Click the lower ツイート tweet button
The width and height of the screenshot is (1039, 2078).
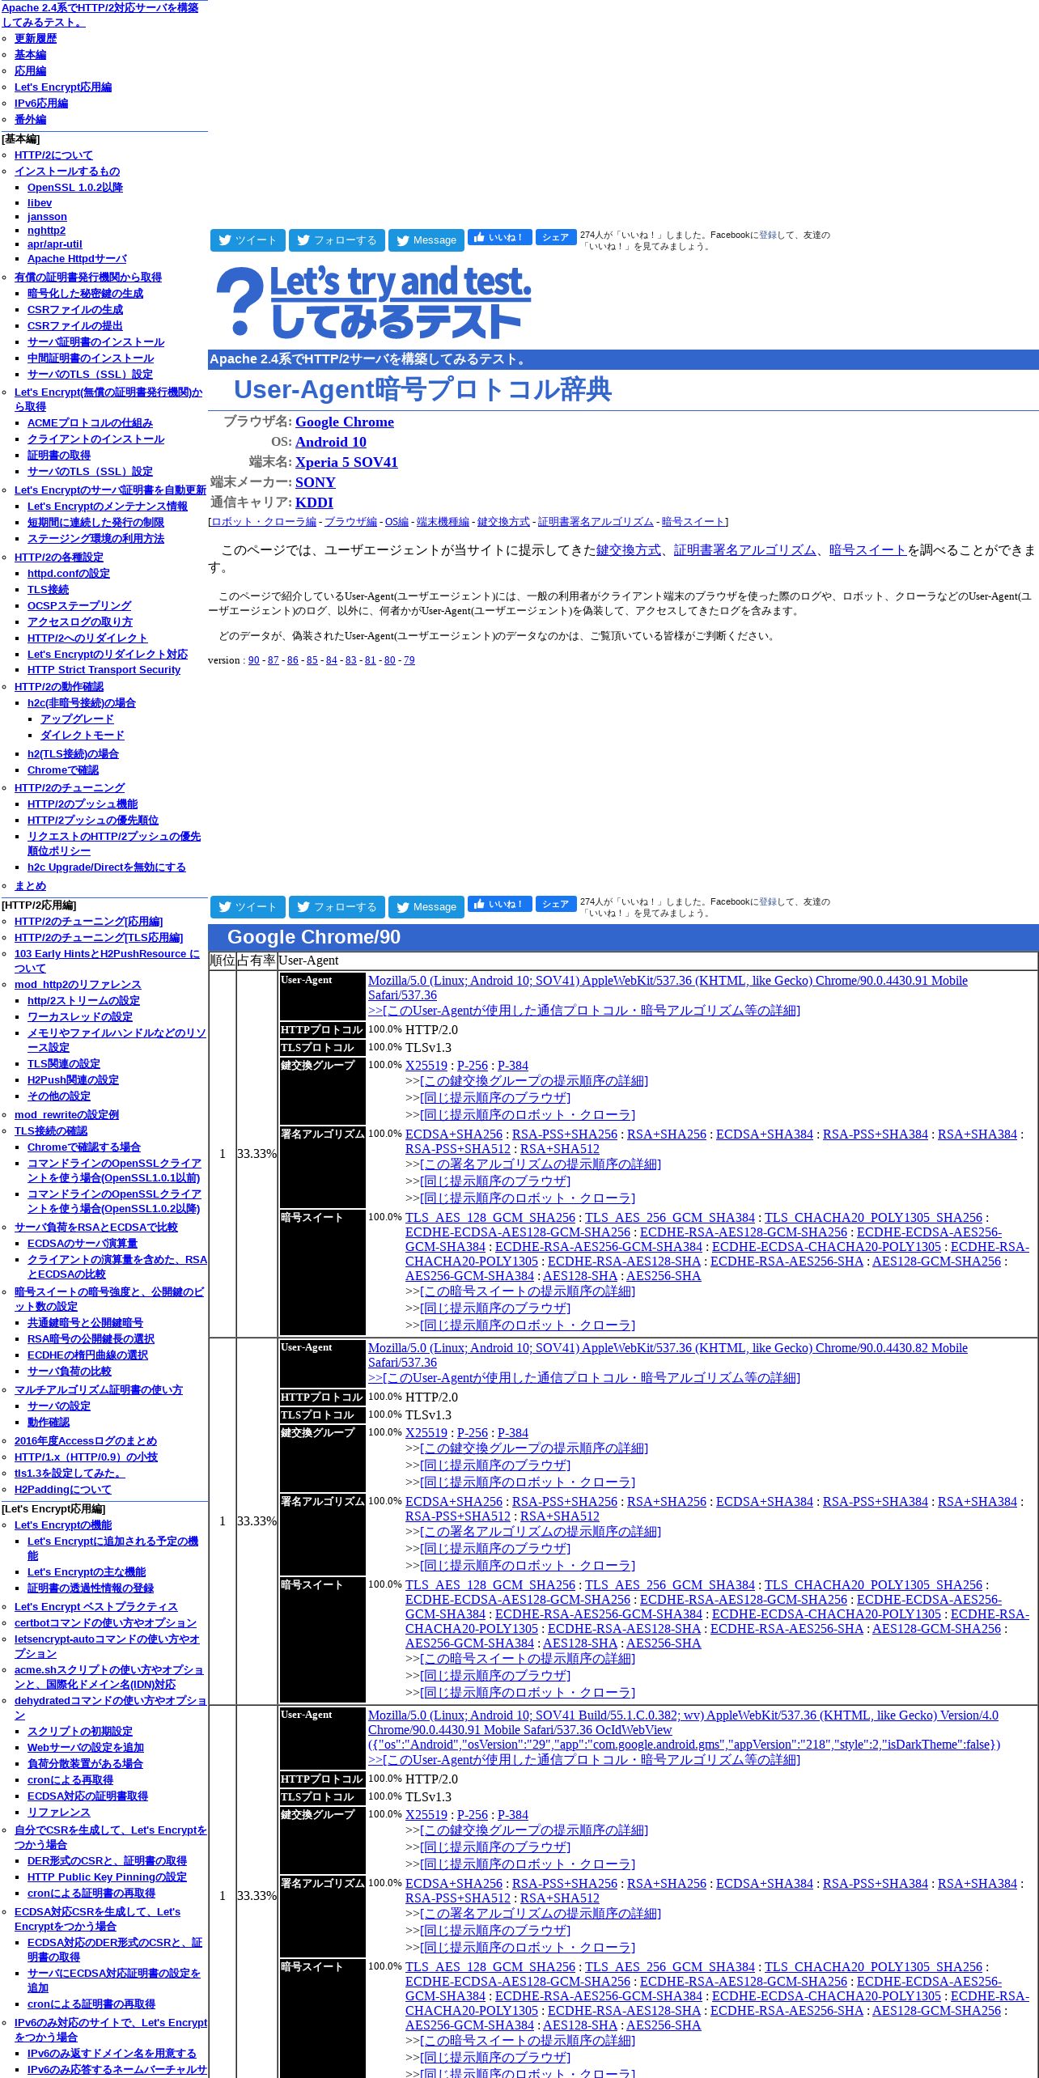click(248, 907)
